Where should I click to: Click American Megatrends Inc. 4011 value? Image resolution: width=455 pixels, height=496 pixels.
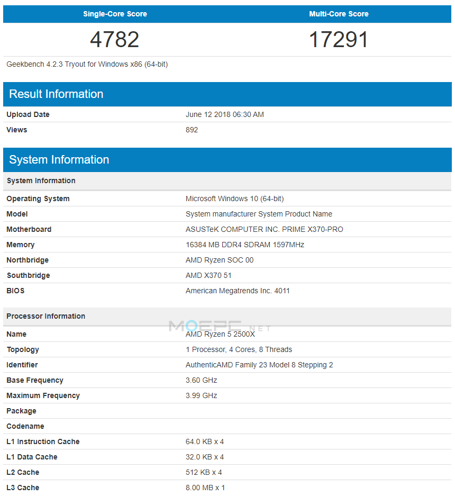(x=238, y=291)
